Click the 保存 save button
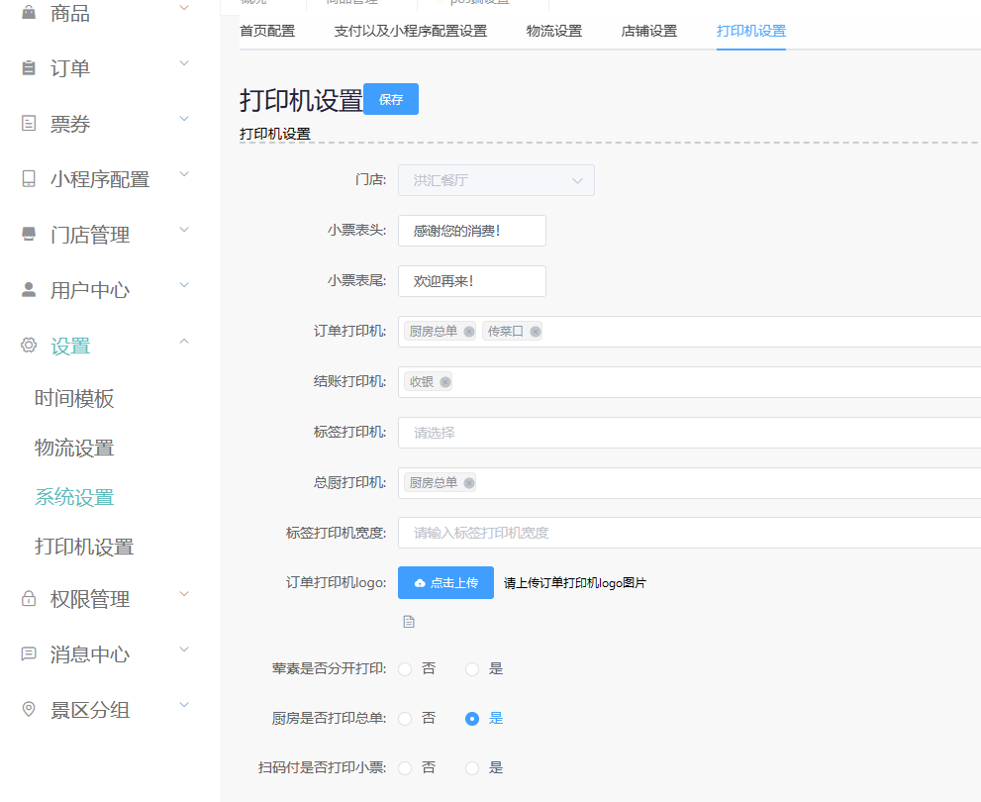Image resolution: width=981 pixels, height=802 pixels. tap(390, 99)
